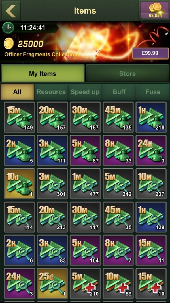Open the My Items tab
Viewport: 170px width, 303px height.
coord(43,73)
